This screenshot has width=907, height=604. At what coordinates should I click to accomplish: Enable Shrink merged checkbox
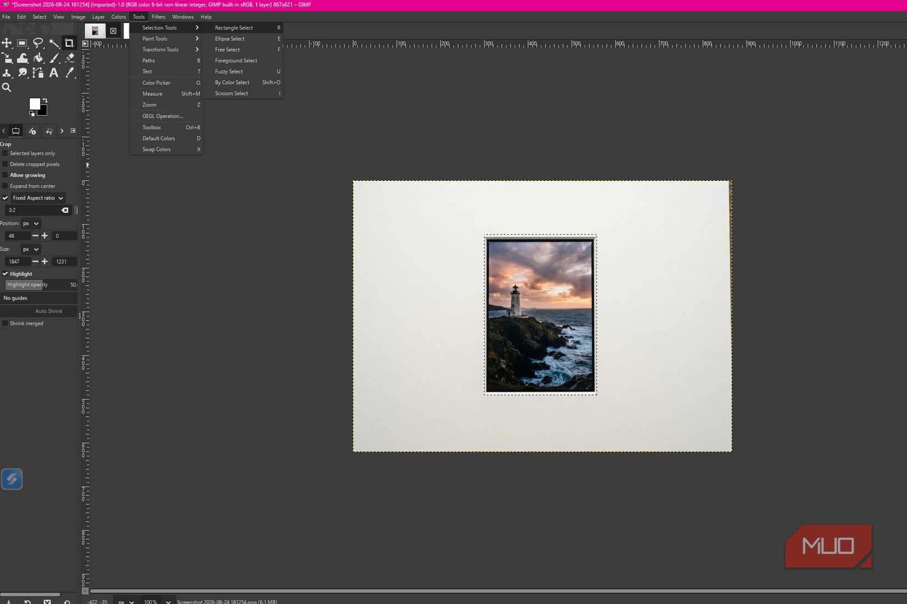point(5,323)
